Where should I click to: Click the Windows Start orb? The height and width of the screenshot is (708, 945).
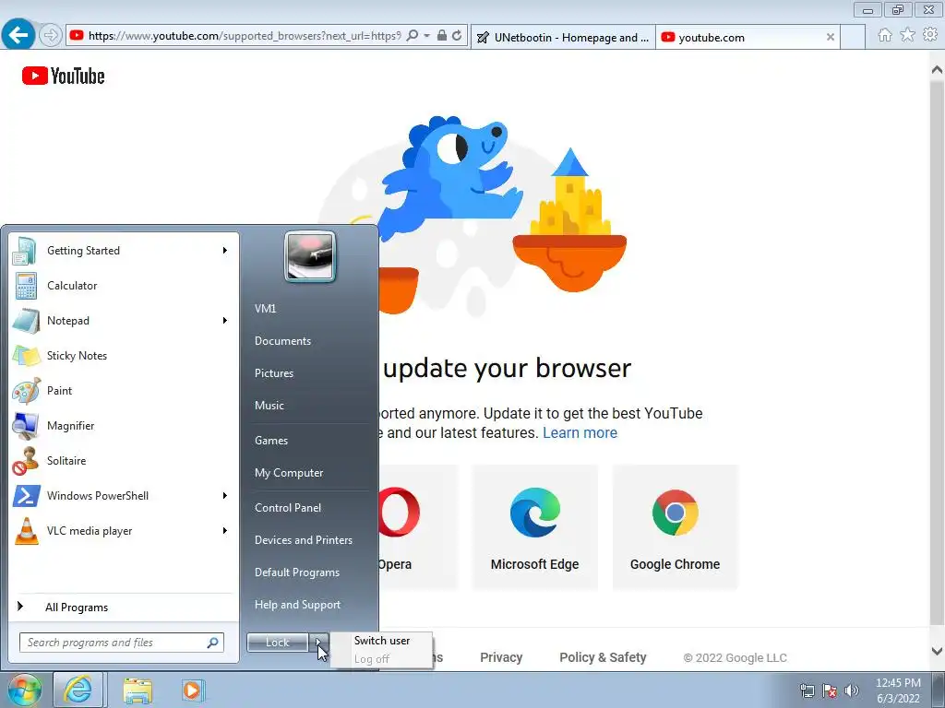pyautogui.click(x=24, y=690)
